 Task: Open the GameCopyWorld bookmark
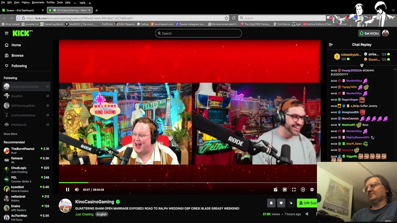tap(51, 24)
